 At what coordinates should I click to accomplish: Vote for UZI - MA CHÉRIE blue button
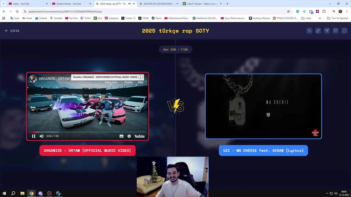pyautogui.click(x=263, y=150)
